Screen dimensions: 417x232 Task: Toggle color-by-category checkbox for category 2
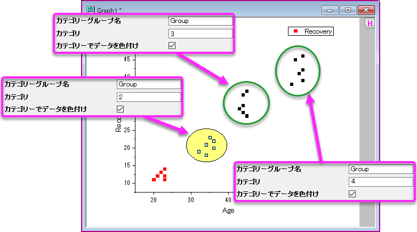pyautogui.click(x=120, y=109)
